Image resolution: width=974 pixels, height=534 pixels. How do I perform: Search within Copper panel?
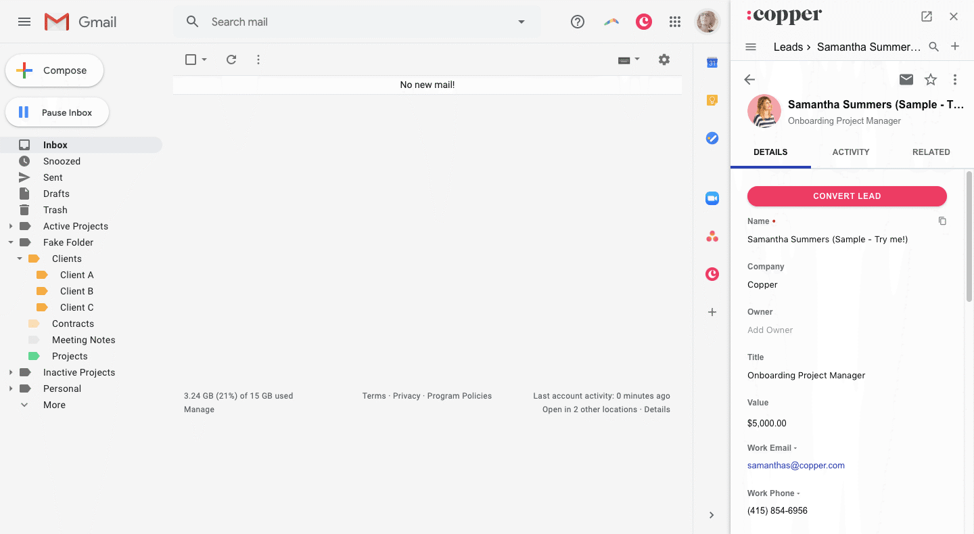pos(933,47)
